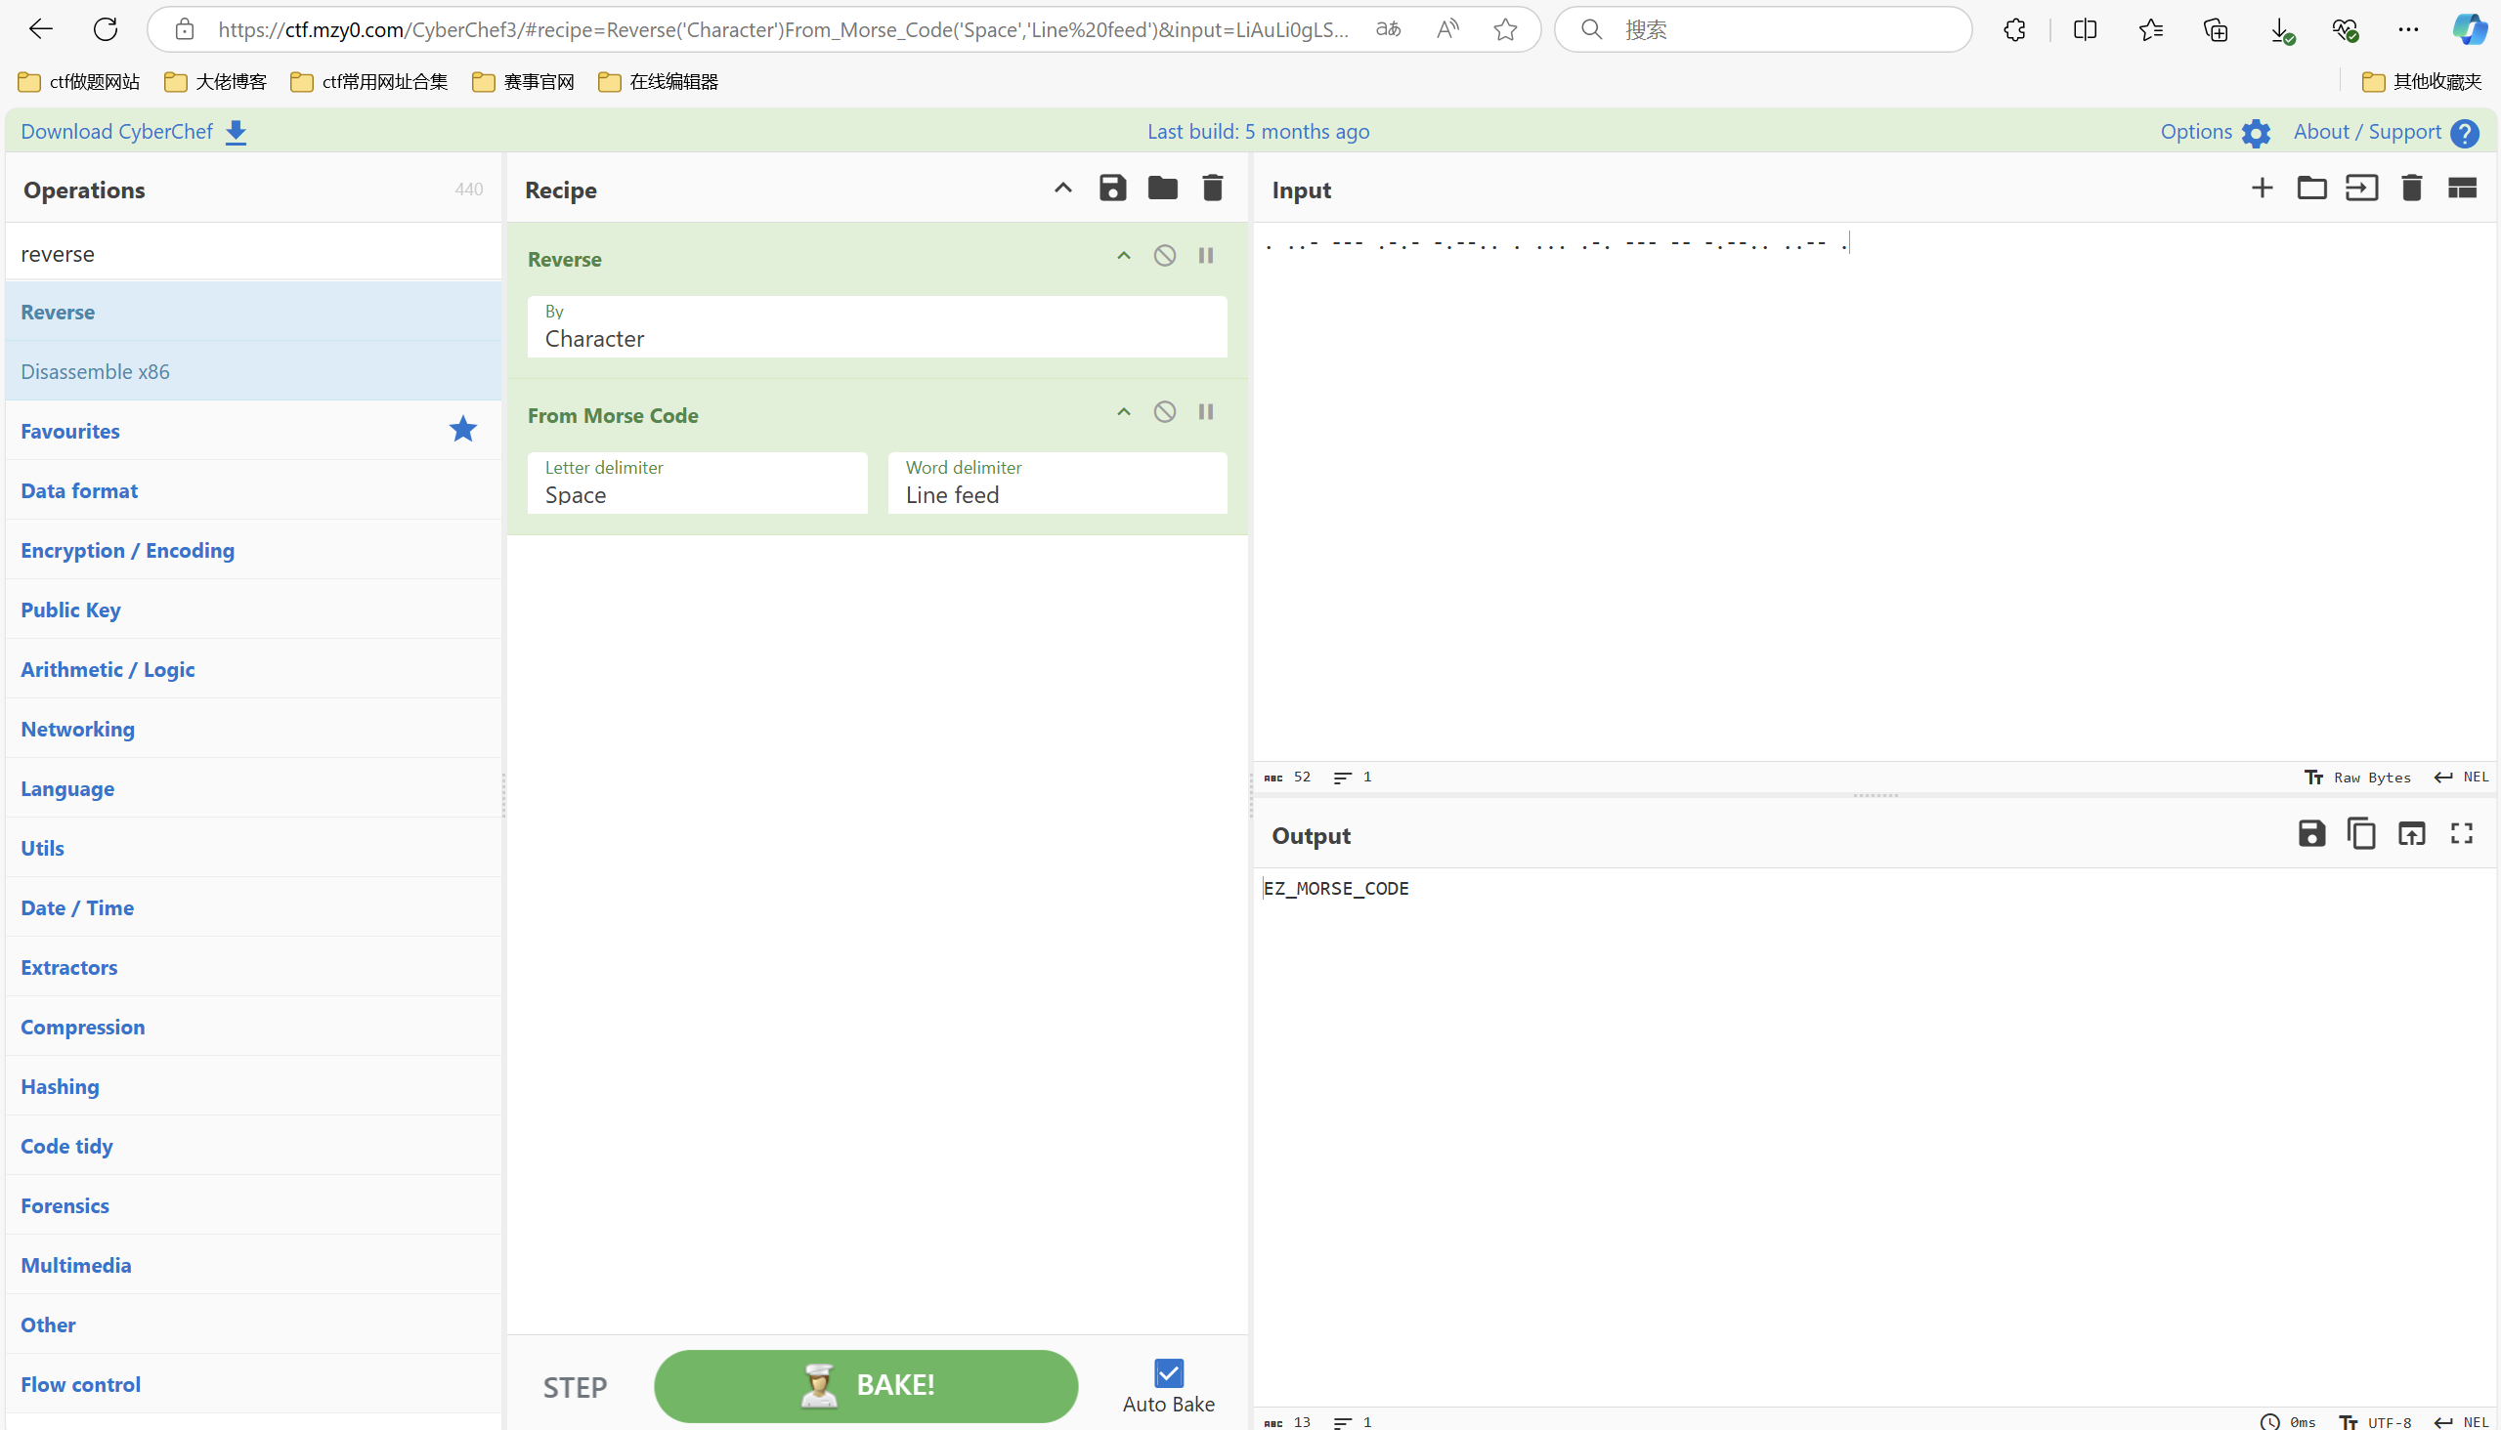This screenshot has width=2501, height=1430.
Task: Expand the Forensics category
Action: point(253,1205)
